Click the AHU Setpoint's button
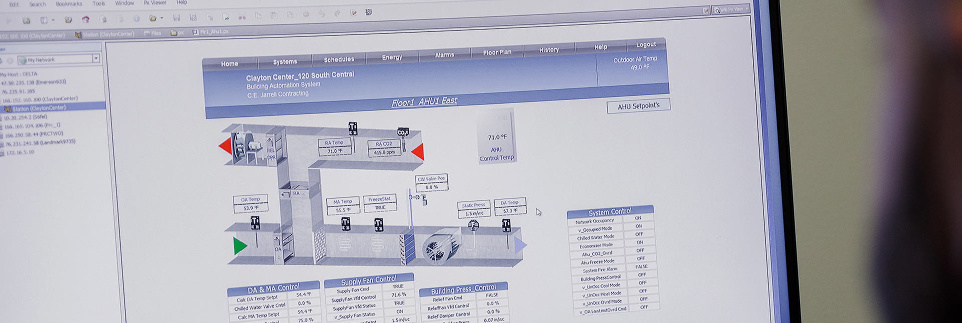This screenshot has width=962, height=323. pyautogui.click(x=638, y=106)
